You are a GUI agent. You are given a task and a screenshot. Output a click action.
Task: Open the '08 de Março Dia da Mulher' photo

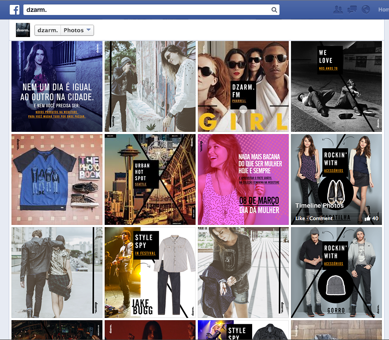[243, 179]
